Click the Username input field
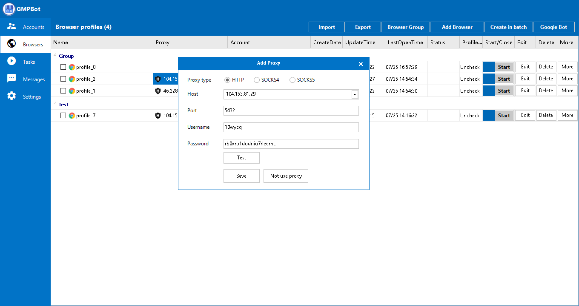 [x=291, y=127]
